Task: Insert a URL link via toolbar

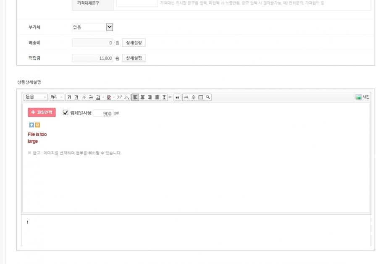Action: pos(186,97)
